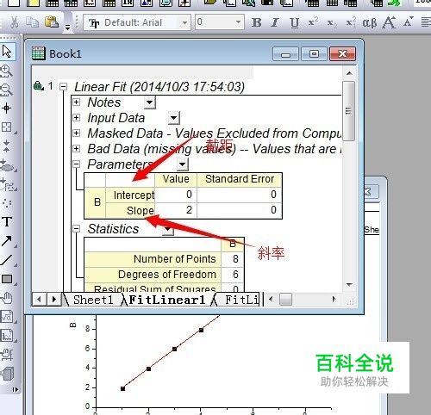Viewport: 431px width, 415px height.
Task: Switch to the FitLinear1 tab
Action: [167, 300]
